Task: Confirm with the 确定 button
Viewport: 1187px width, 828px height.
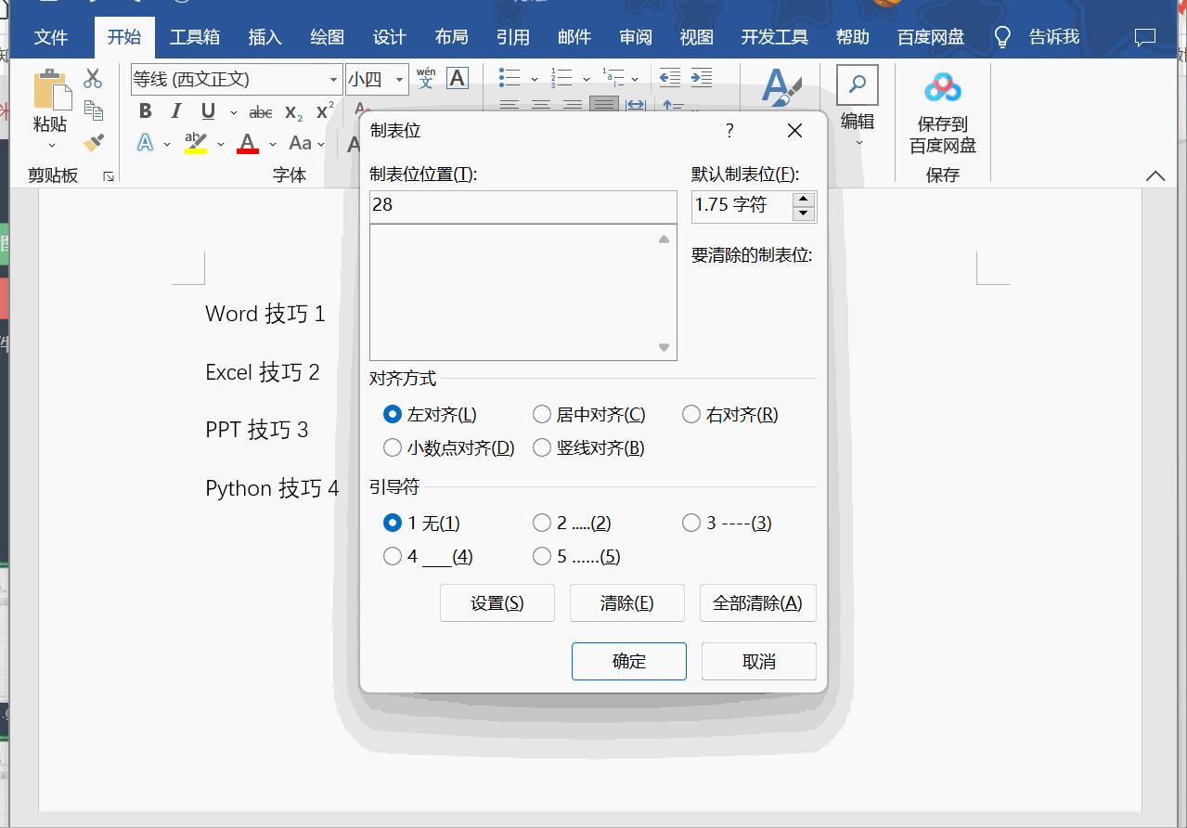Action: (628, 661)
